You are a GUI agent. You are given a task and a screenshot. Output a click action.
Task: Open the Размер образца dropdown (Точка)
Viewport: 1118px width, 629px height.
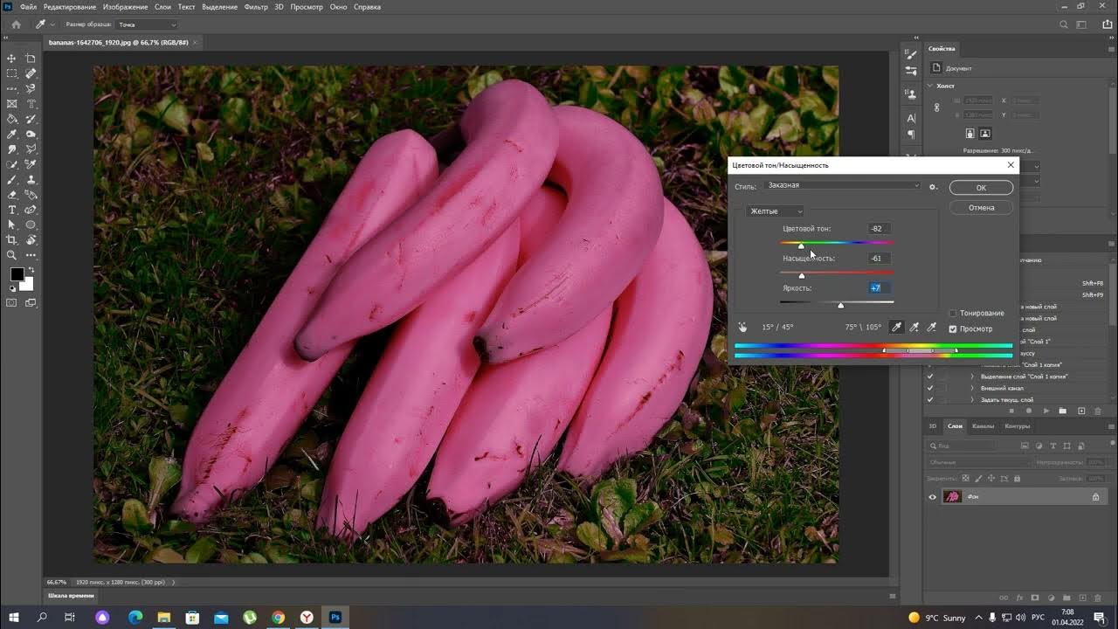(147, 24)
